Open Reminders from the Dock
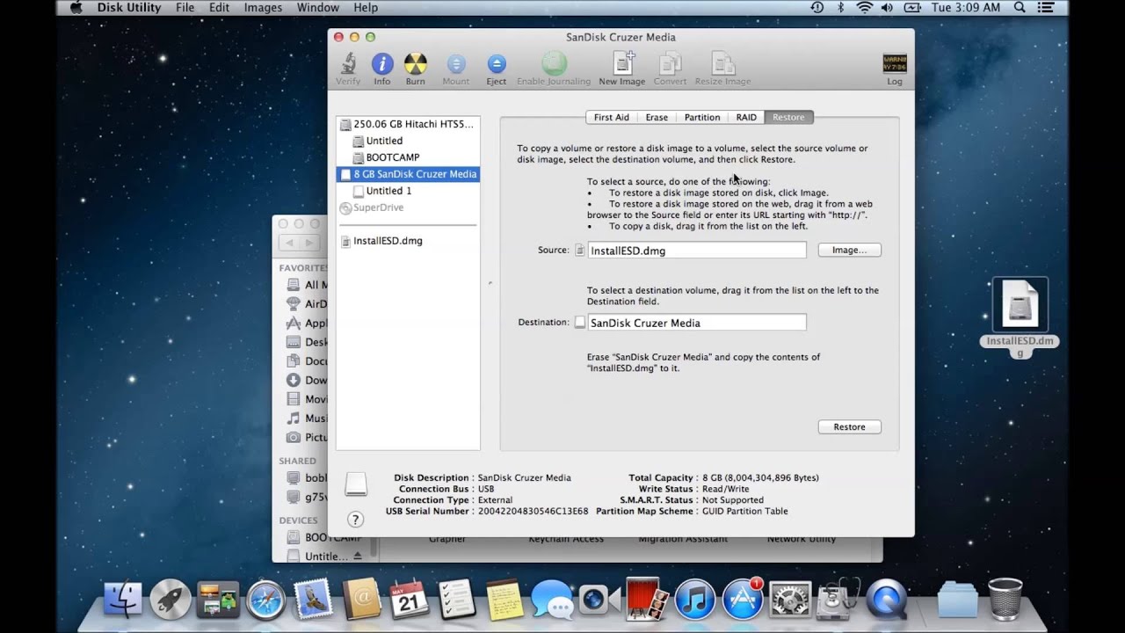1125x633 pixels. 456,600
